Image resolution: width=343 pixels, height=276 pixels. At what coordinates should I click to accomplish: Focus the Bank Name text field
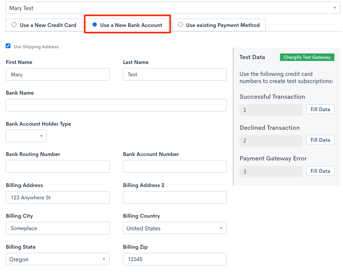pos(116,105)
